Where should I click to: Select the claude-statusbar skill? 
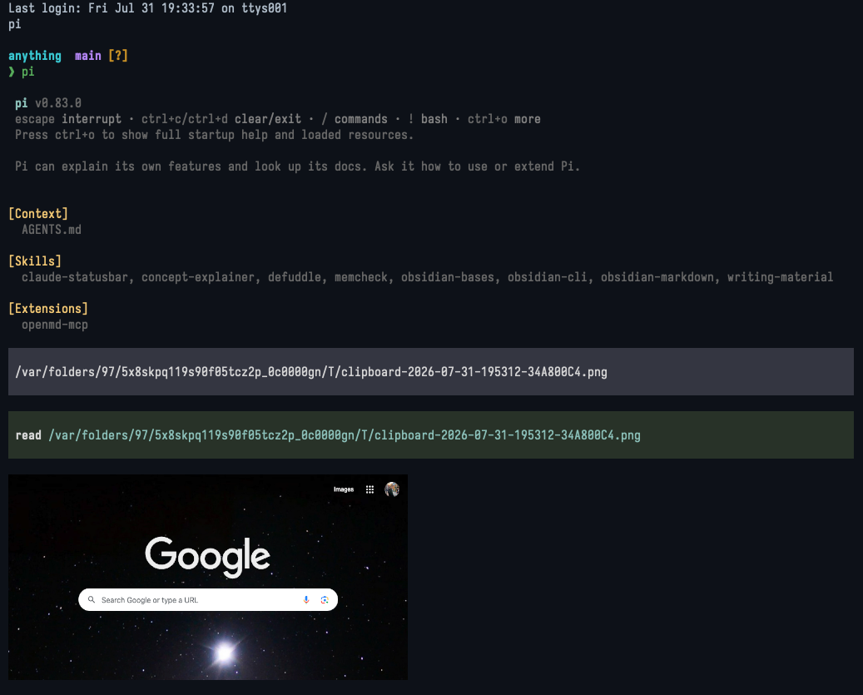75,277
